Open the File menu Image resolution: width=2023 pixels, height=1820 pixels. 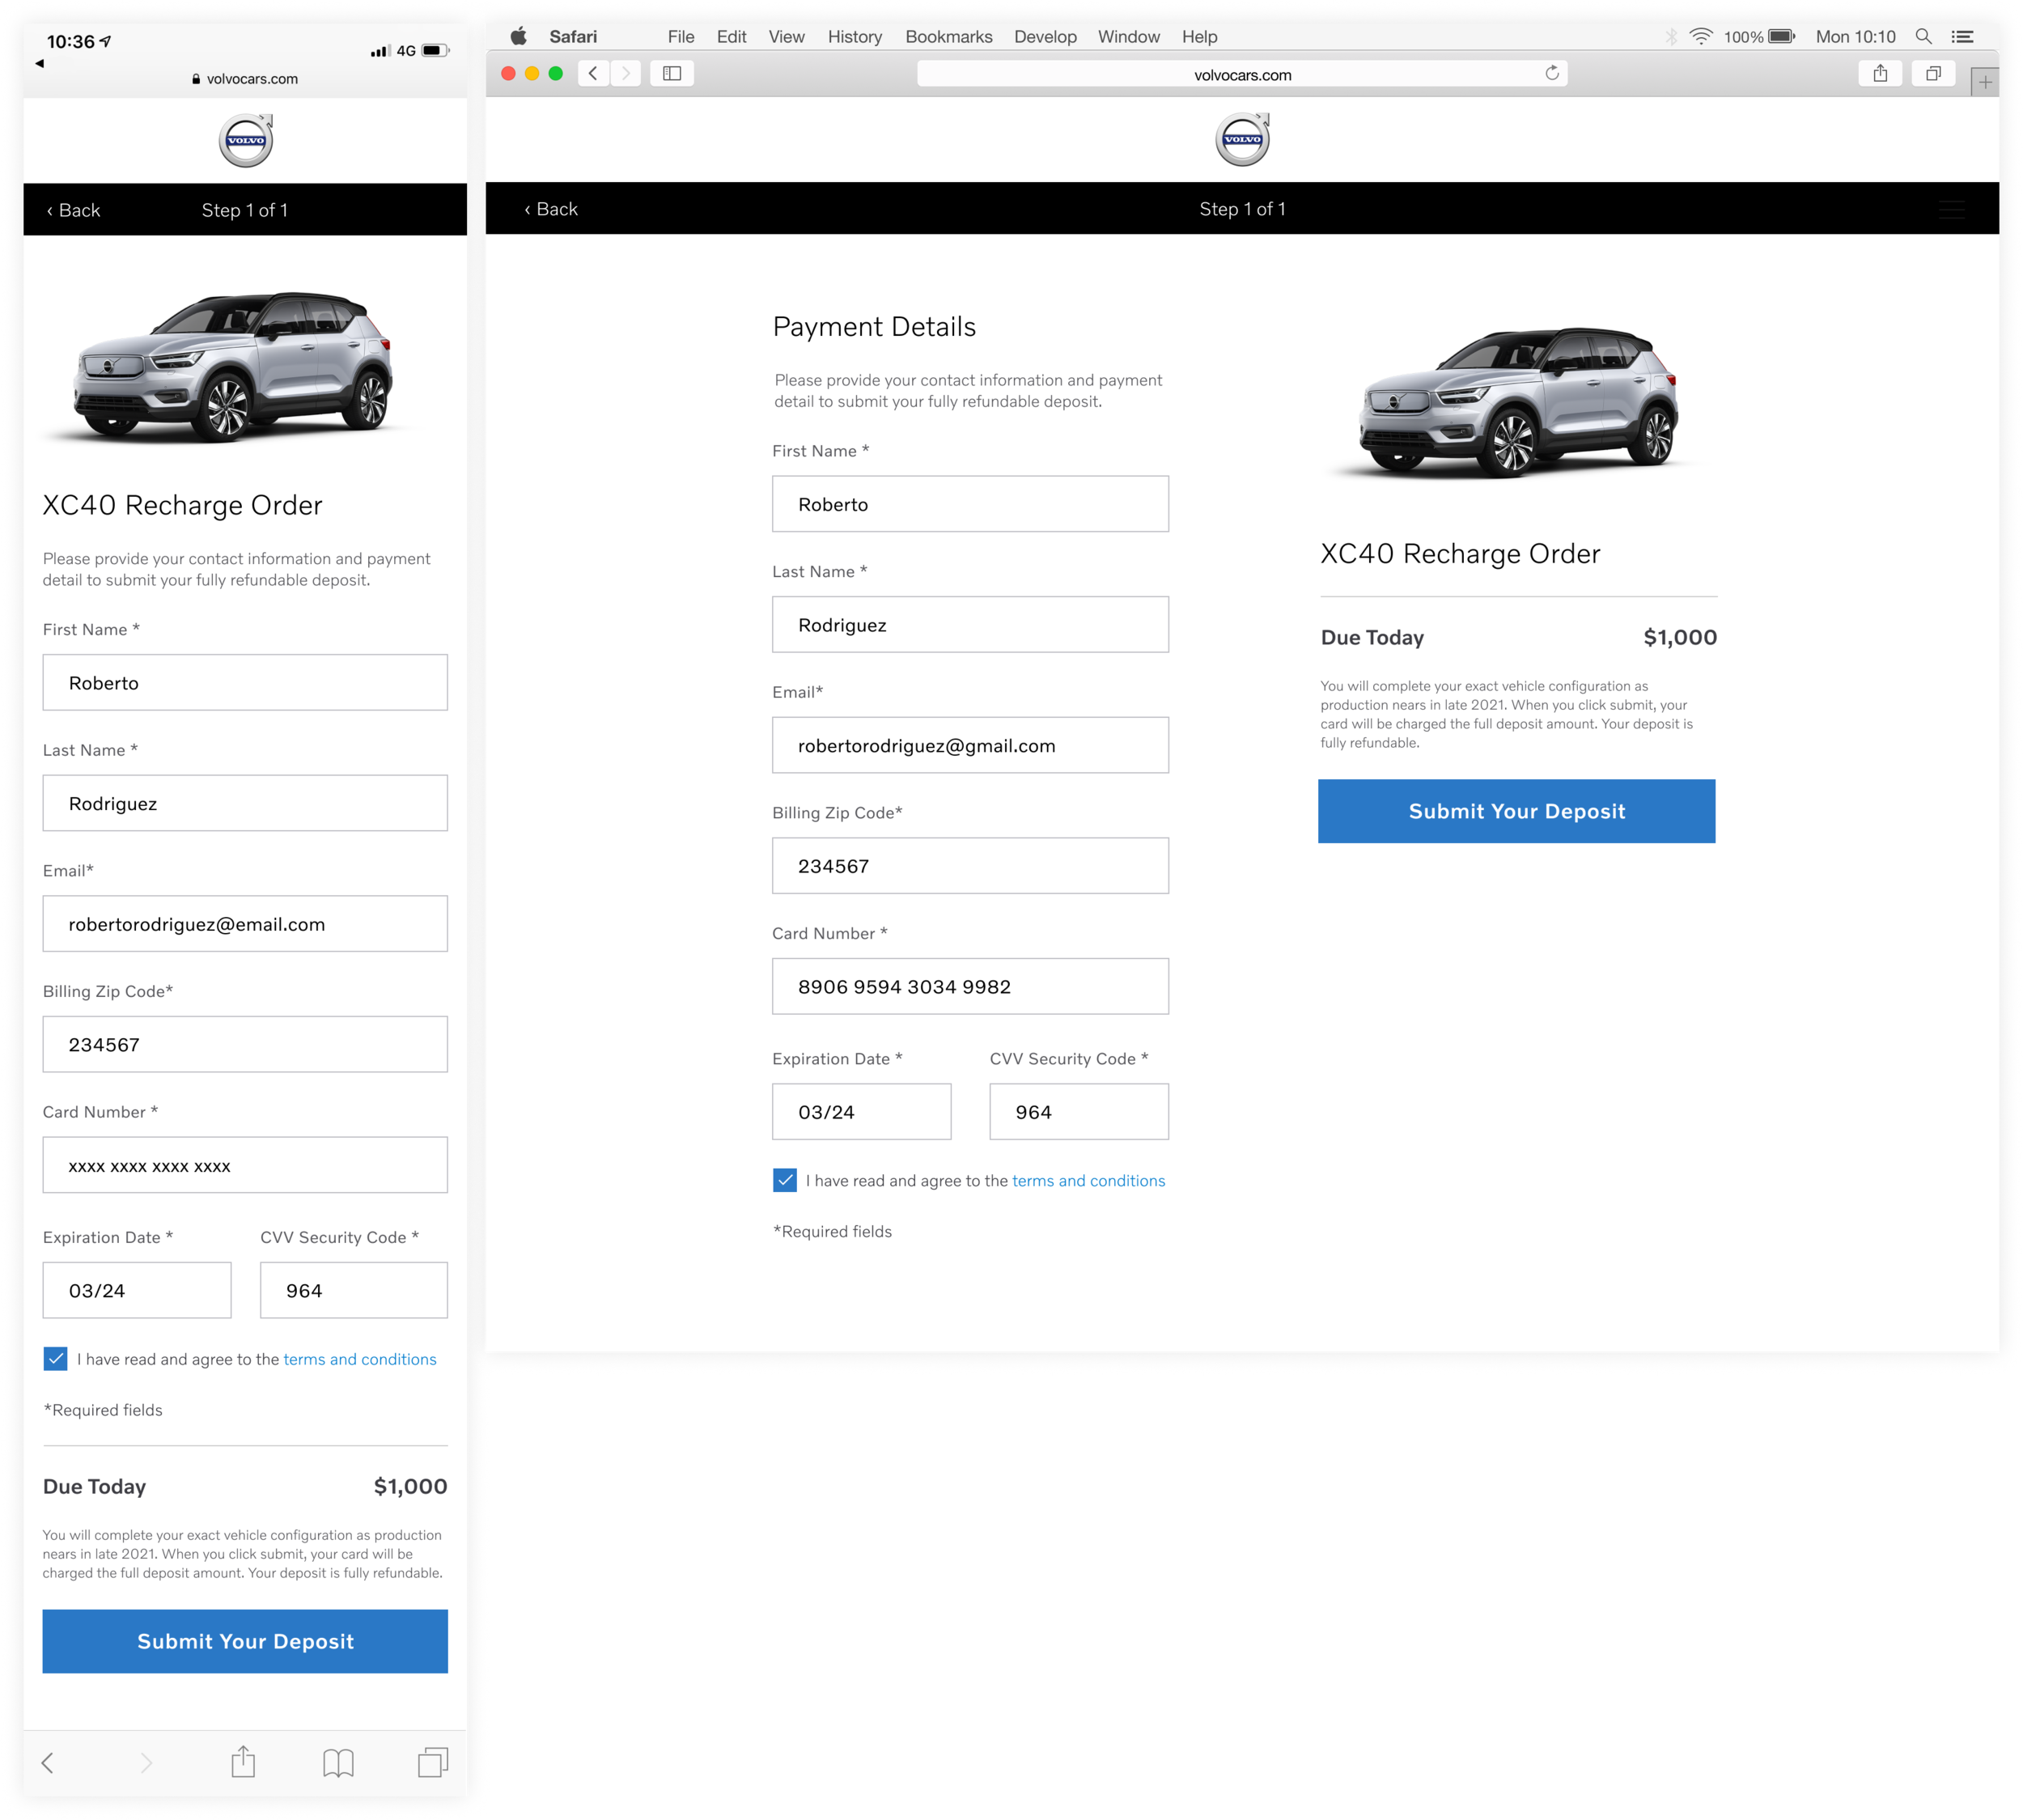pyautogui.click(x=681, y=37)
